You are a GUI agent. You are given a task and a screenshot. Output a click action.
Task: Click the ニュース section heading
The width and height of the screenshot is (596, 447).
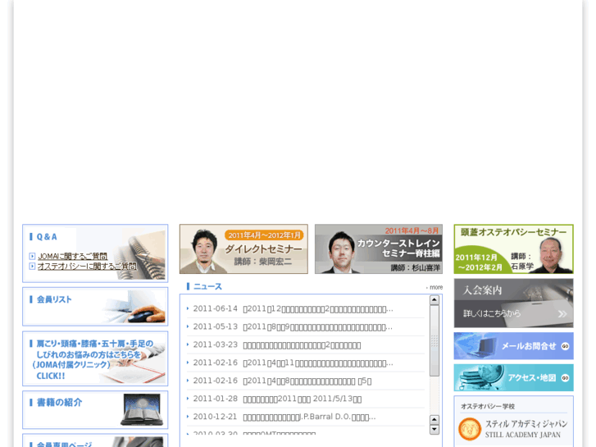pyautogui.click(x=207, y=286)
